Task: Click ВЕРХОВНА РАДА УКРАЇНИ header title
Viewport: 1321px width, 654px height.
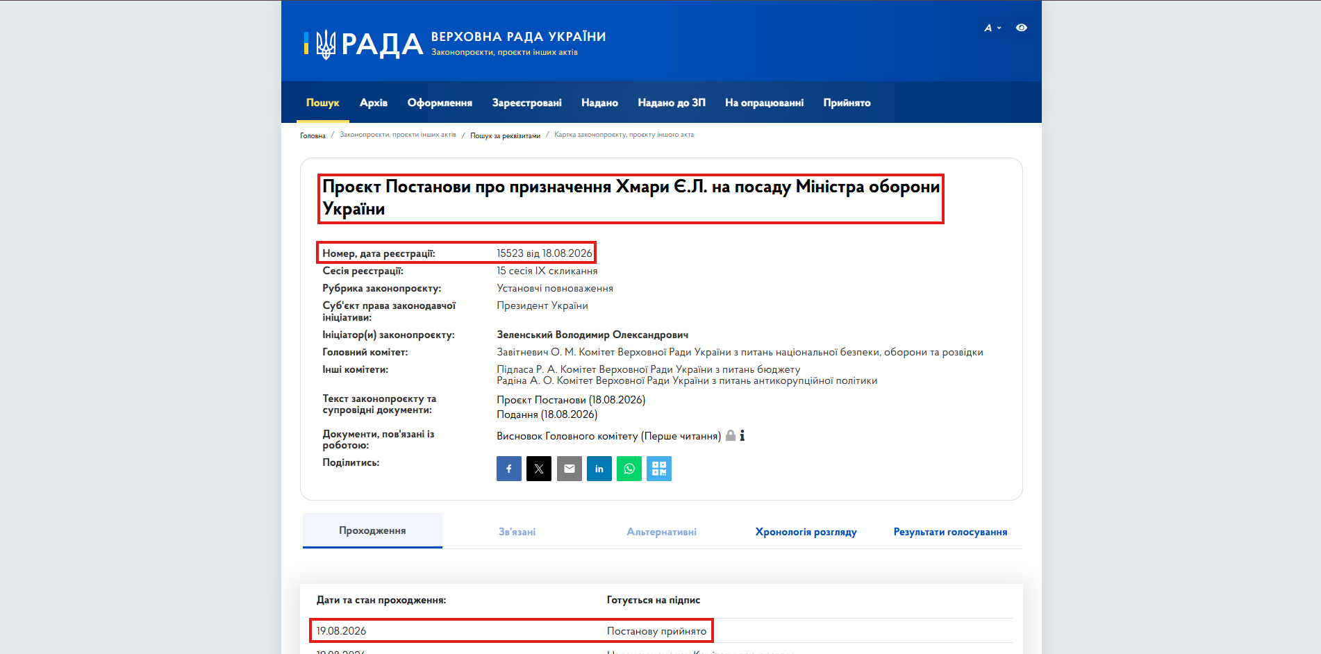Action: tap(519, 37)
